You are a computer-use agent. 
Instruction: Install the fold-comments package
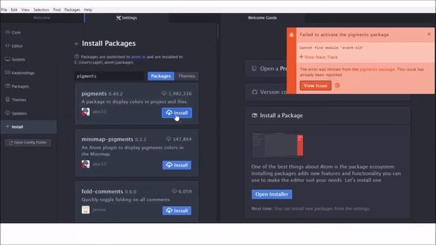coord(177,210)
